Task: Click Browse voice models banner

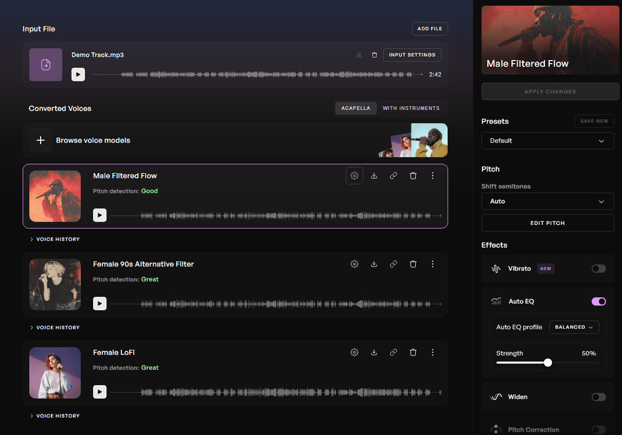Action: tap(235, 140)
